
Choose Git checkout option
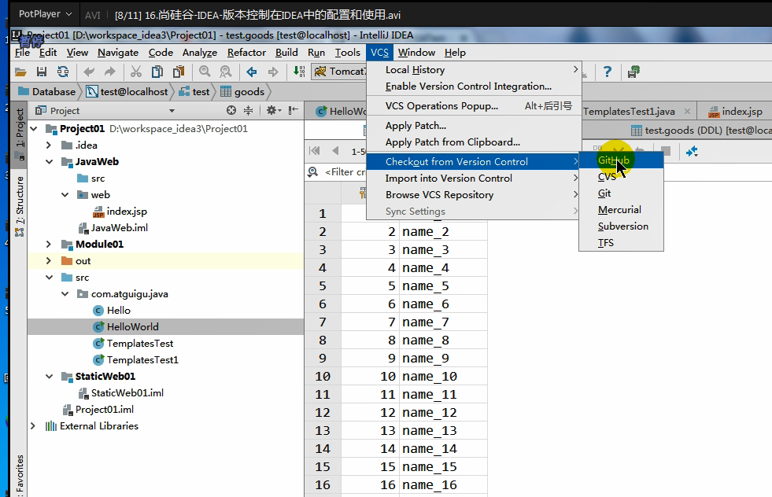pos(622,193)
